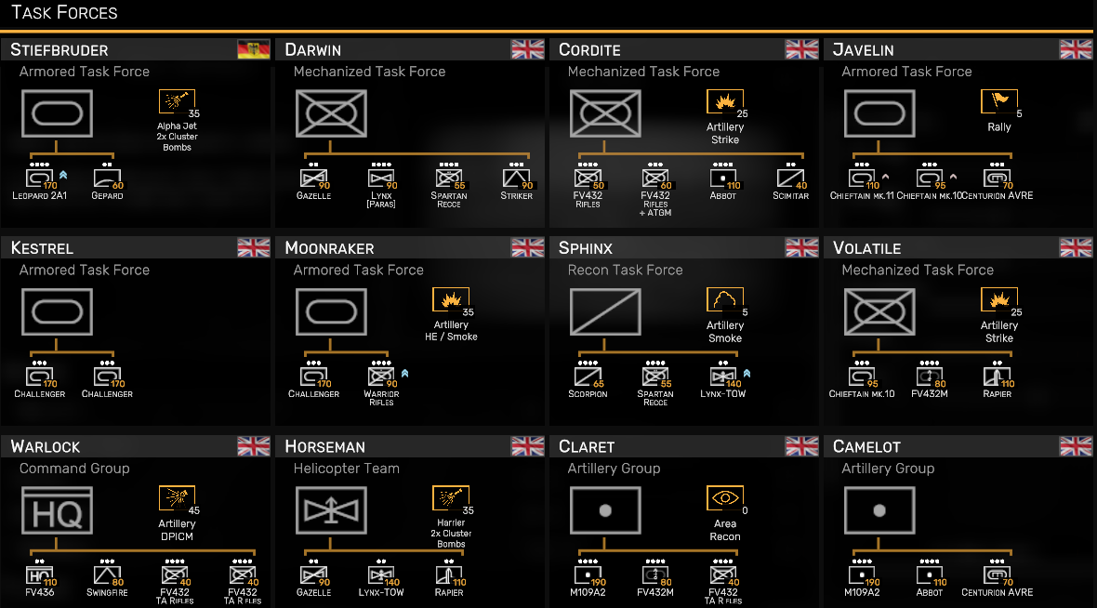Select the Warrior Rifles unit icon
The width and height of the screenshot is (1097, 608).
[x=381, y=377]
